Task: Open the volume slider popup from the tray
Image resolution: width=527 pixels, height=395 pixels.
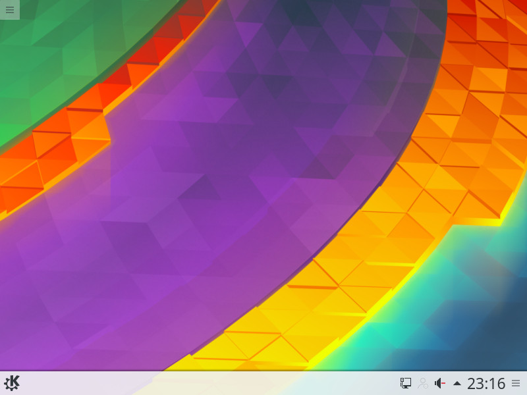Action: pyautogui.click(x=439, y=382)
